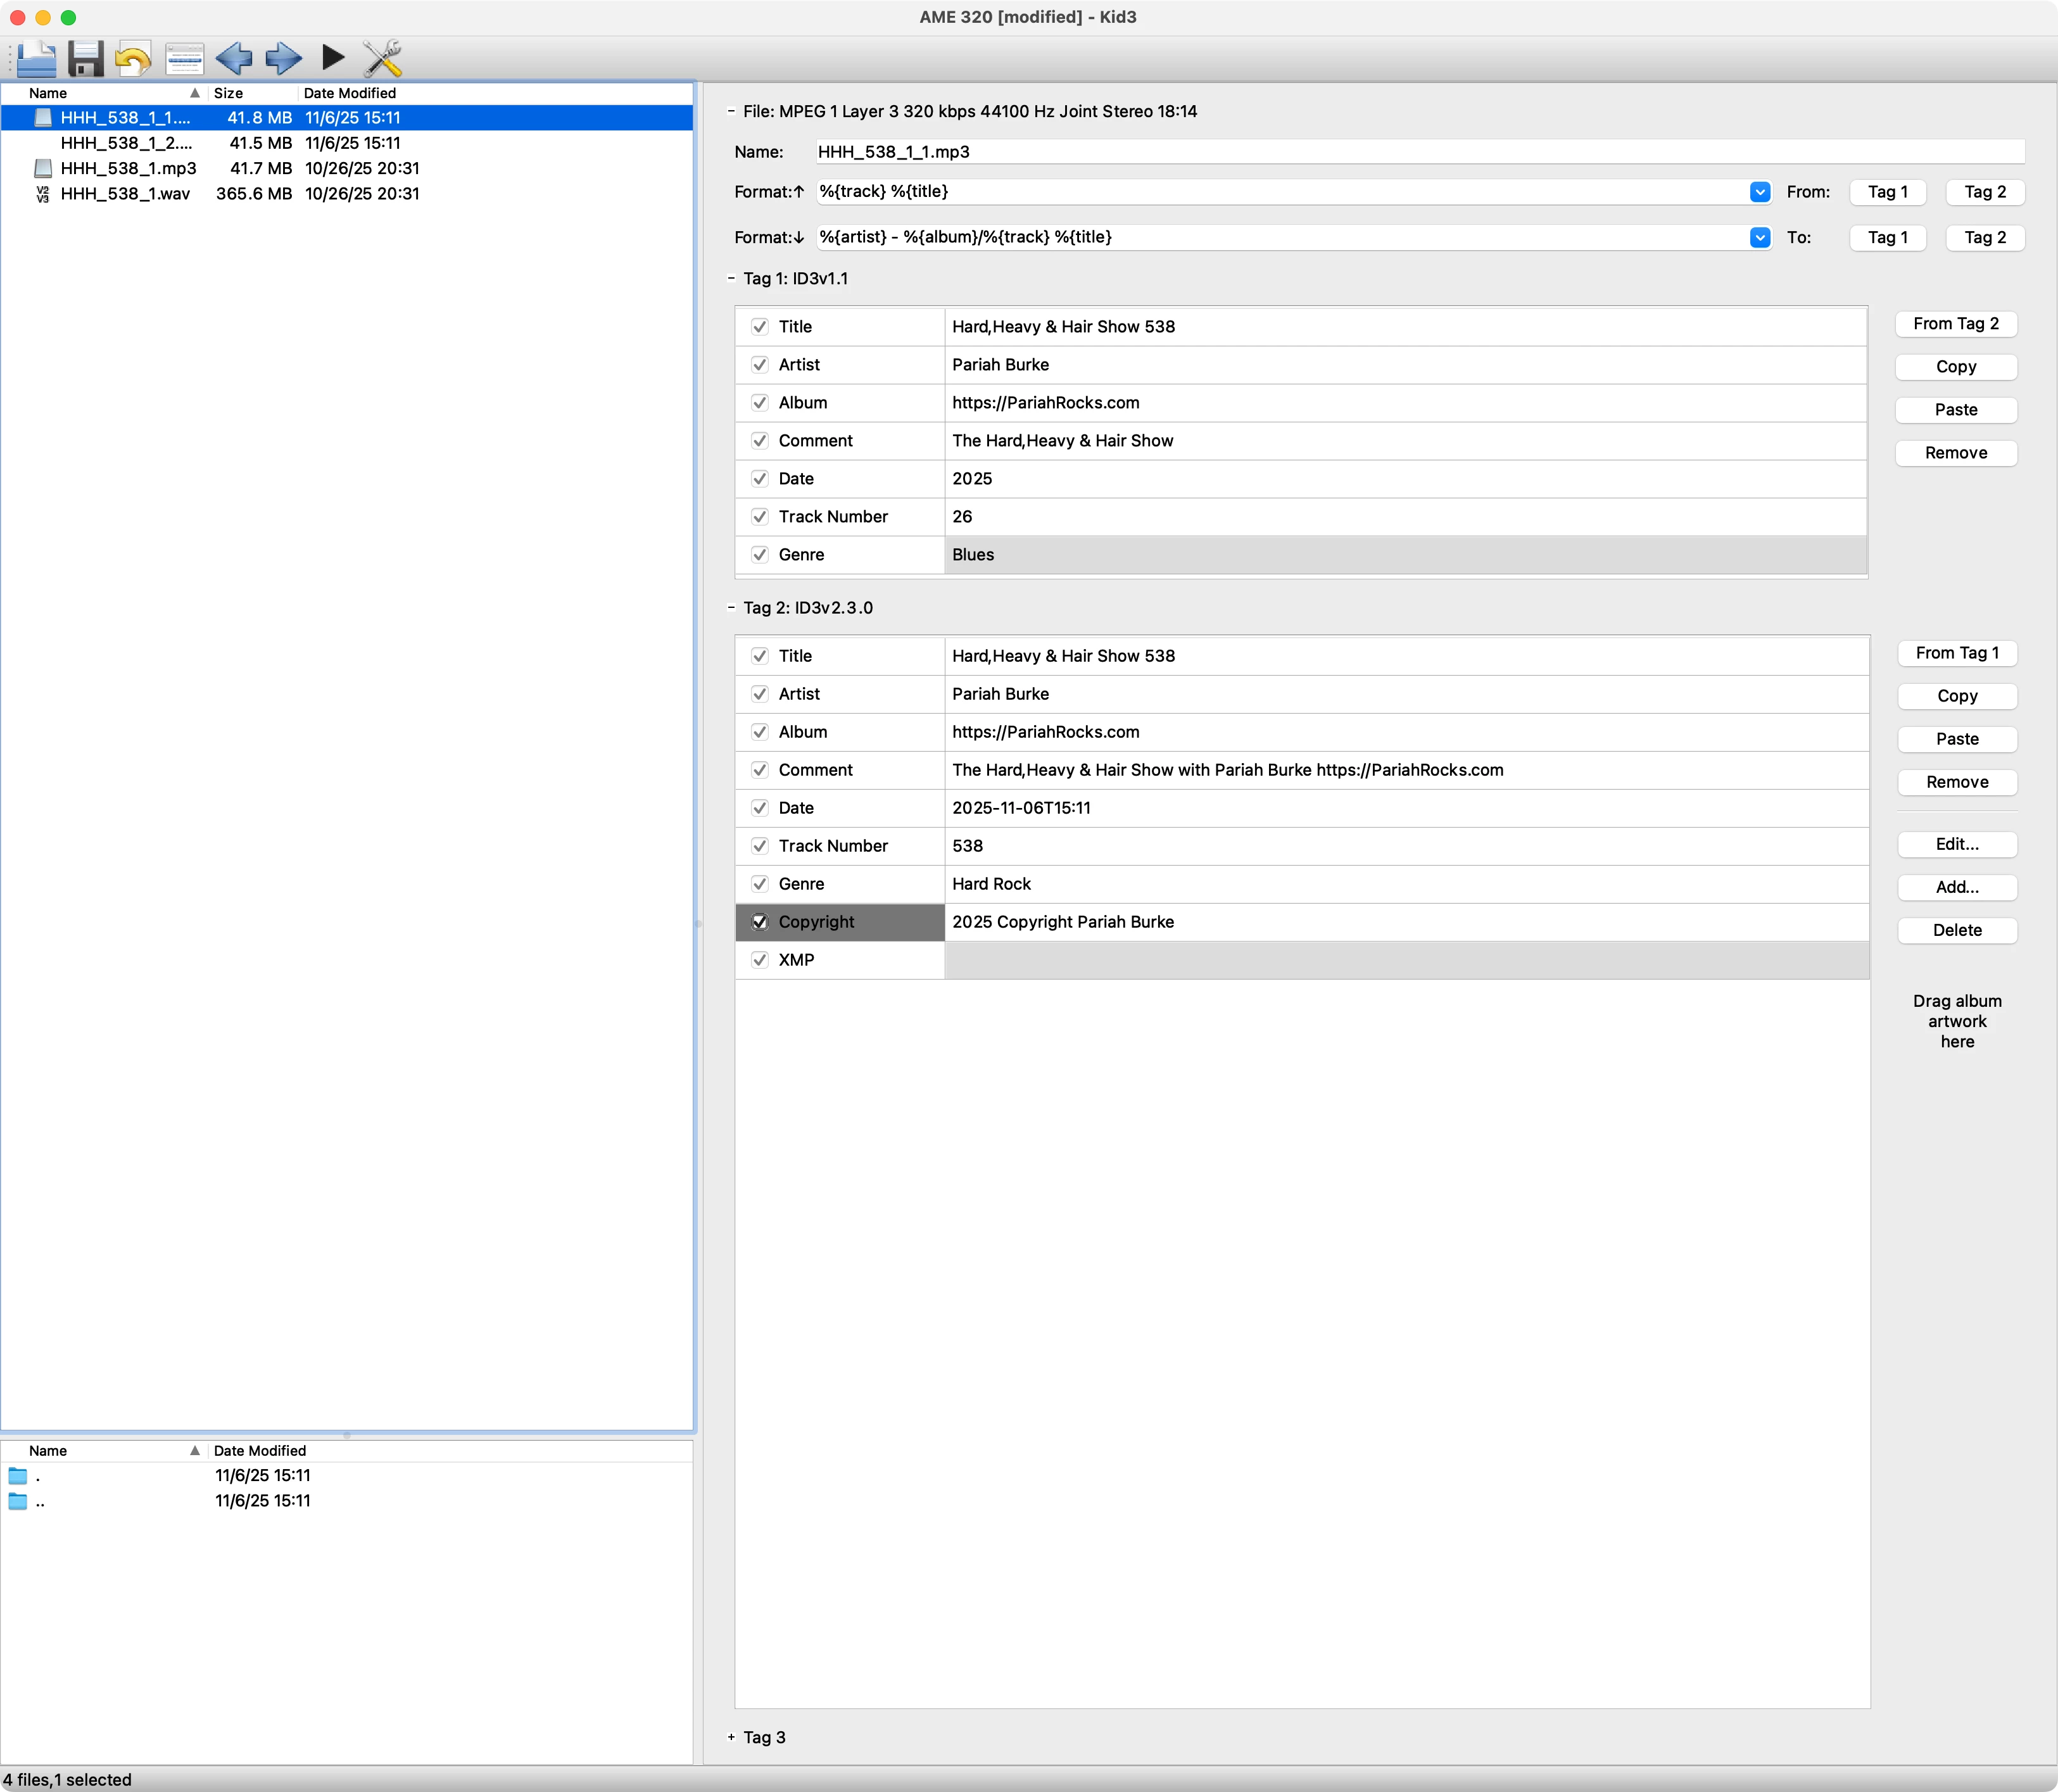Open settings via the wrench and screwdriver icon
Image resolution: width=2058 pixels, height=1792 pixels.
(382, 59)
